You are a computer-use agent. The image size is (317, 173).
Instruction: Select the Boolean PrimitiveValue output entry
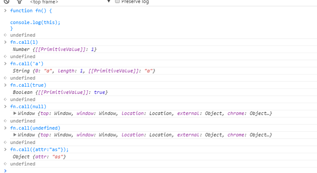coord(60,92)
